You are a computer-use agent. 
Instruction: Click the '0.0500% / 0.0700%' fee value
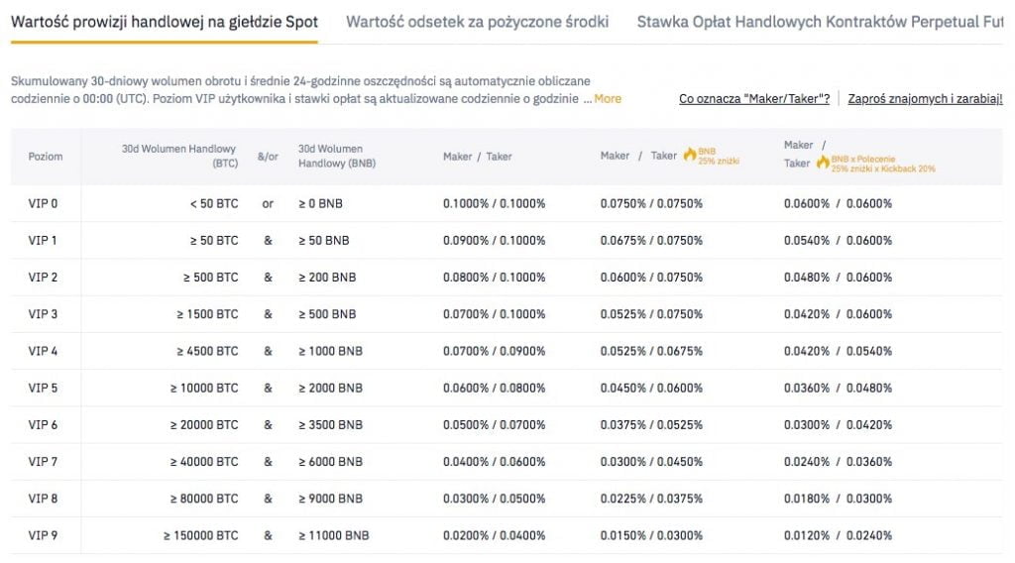click(494, 424)
